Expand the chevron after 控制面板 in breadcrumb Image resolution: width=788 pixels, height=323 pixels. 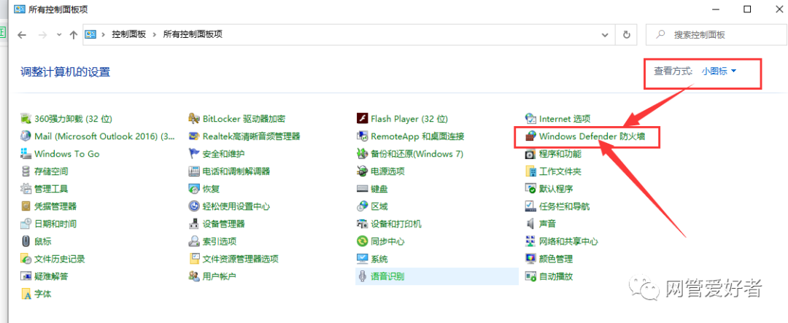(154, 35)
